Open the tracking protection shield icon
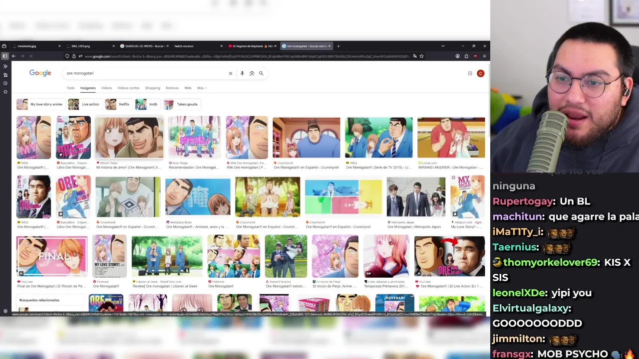 (x=67, y=56)
